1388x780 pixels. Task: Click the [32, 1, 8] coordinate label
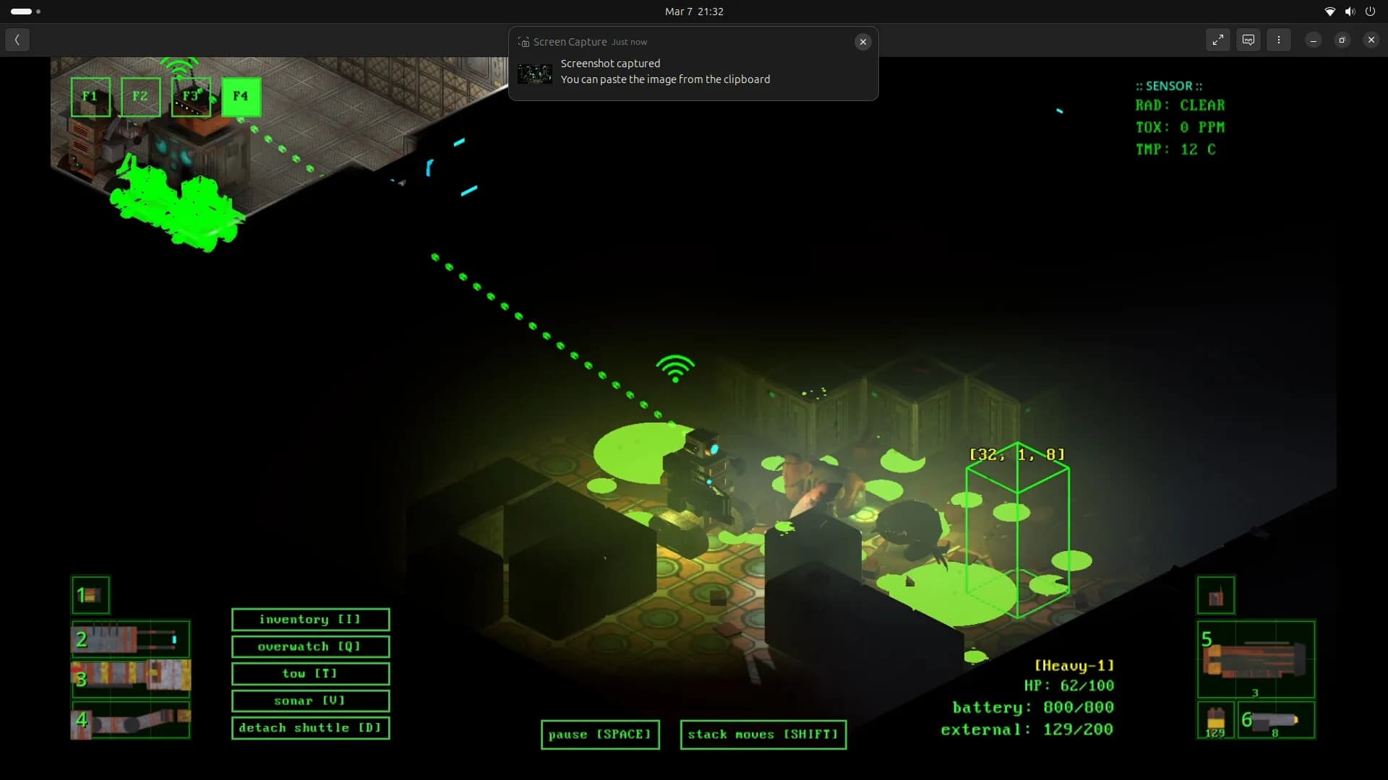[1016, 454]
